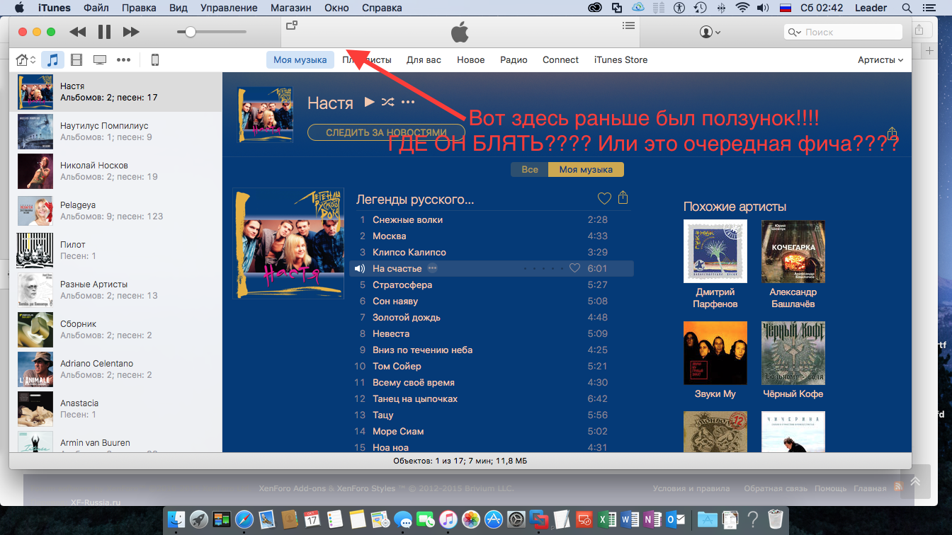Skip to the previous track

click(78, 32)
